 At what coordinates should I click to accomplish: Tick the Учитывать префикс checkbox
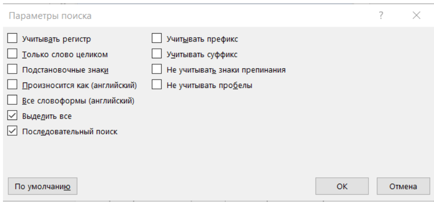[x=157, y=38]
